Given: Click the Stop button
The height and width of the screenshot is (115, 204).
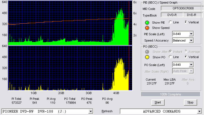Looking at the screenshot, I should pyautogui.click(x=190, y=103).
